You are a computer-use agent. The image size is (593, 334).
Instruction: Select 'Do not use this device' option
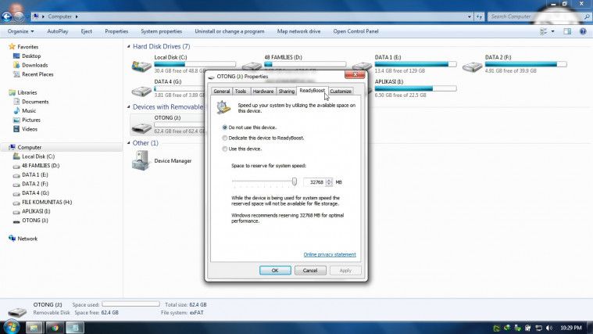pos(225,127)
